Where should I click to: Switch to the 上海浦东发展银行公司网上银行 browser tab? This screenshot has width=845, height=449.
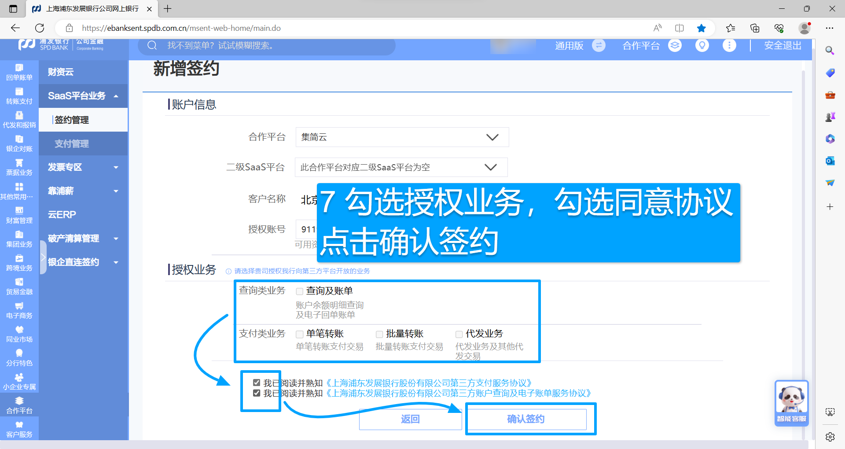[92, 9]
